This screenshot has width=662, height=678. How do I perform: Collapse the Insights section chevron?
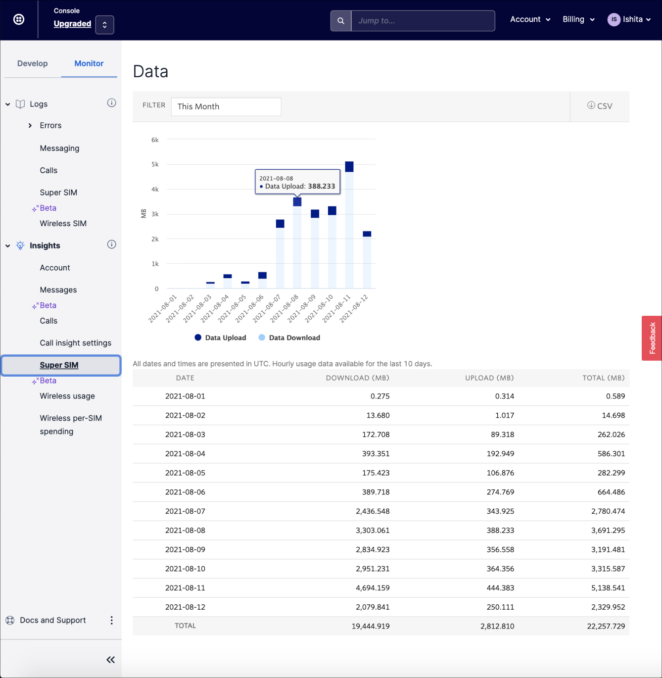pos(7,245)
